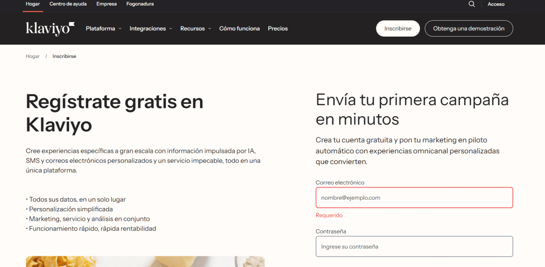Click bullet Marketing, servicio y análisis en conjunto
Screen dimensions: 545x267
click(x=88, y=219)
